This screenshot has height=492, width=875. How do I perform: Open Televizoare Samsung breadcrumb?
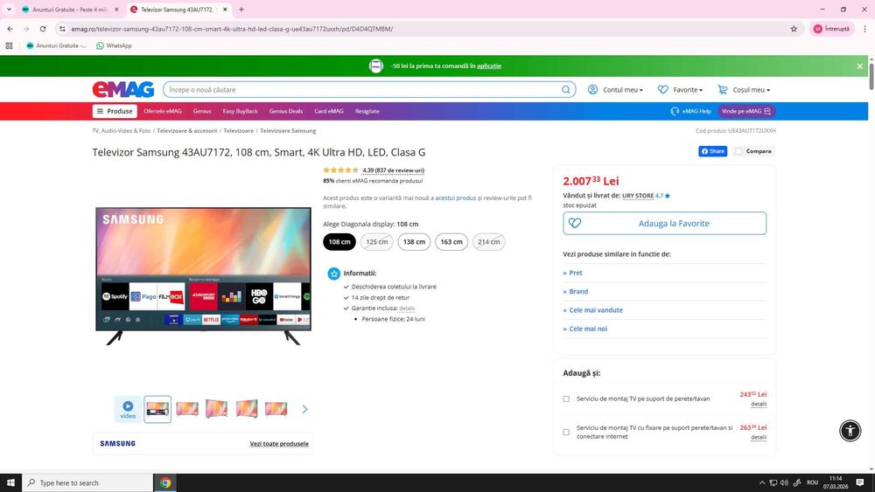[x=288, y=131]
